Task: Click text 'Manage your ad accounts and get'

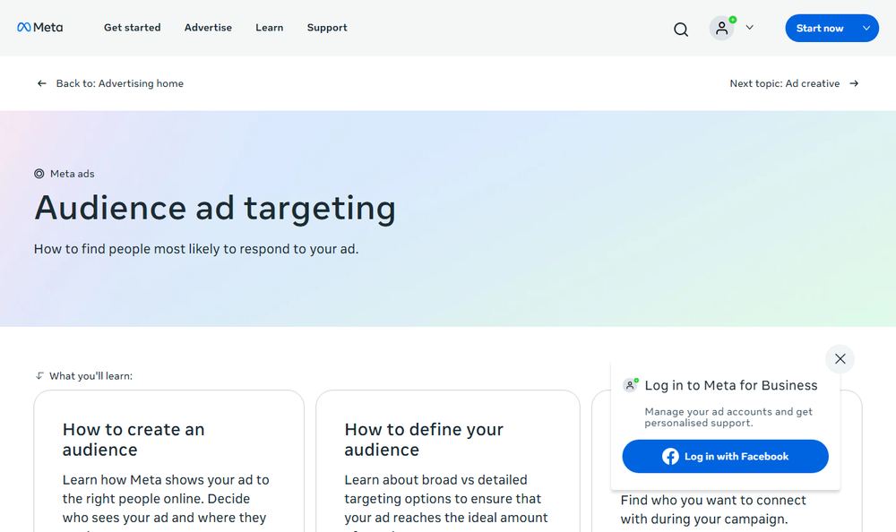Action: tap(728, 411)
